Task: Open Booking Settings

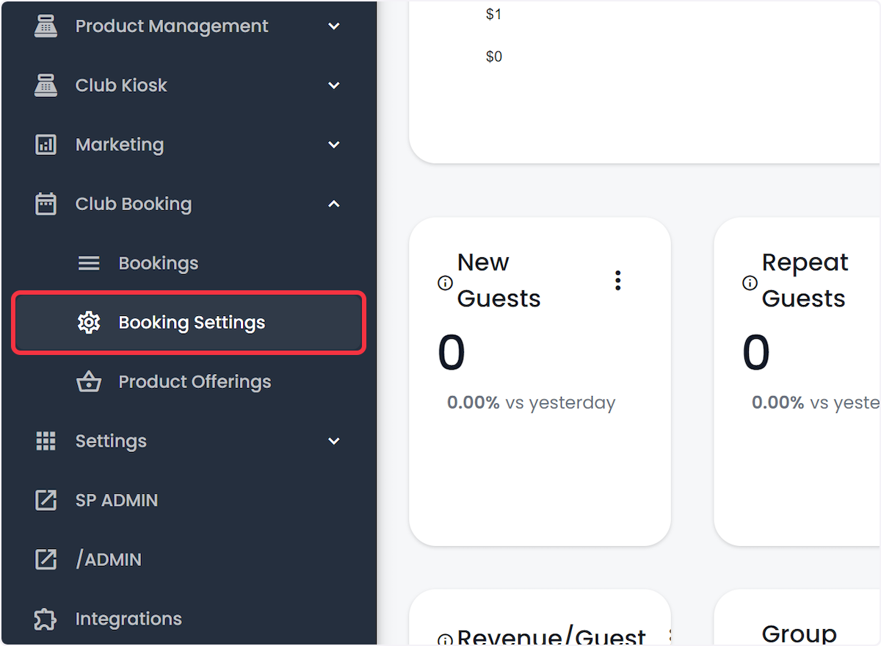Action: tap(189, 323)
